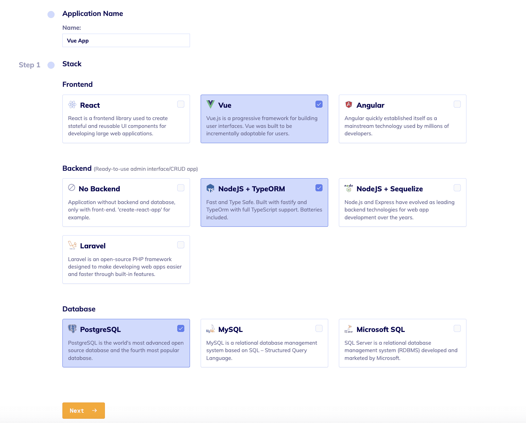This screenshot has width=526, height=423.
Task: Click the MySQL dolphin logo icon
Action: click(x=211, y=329)
